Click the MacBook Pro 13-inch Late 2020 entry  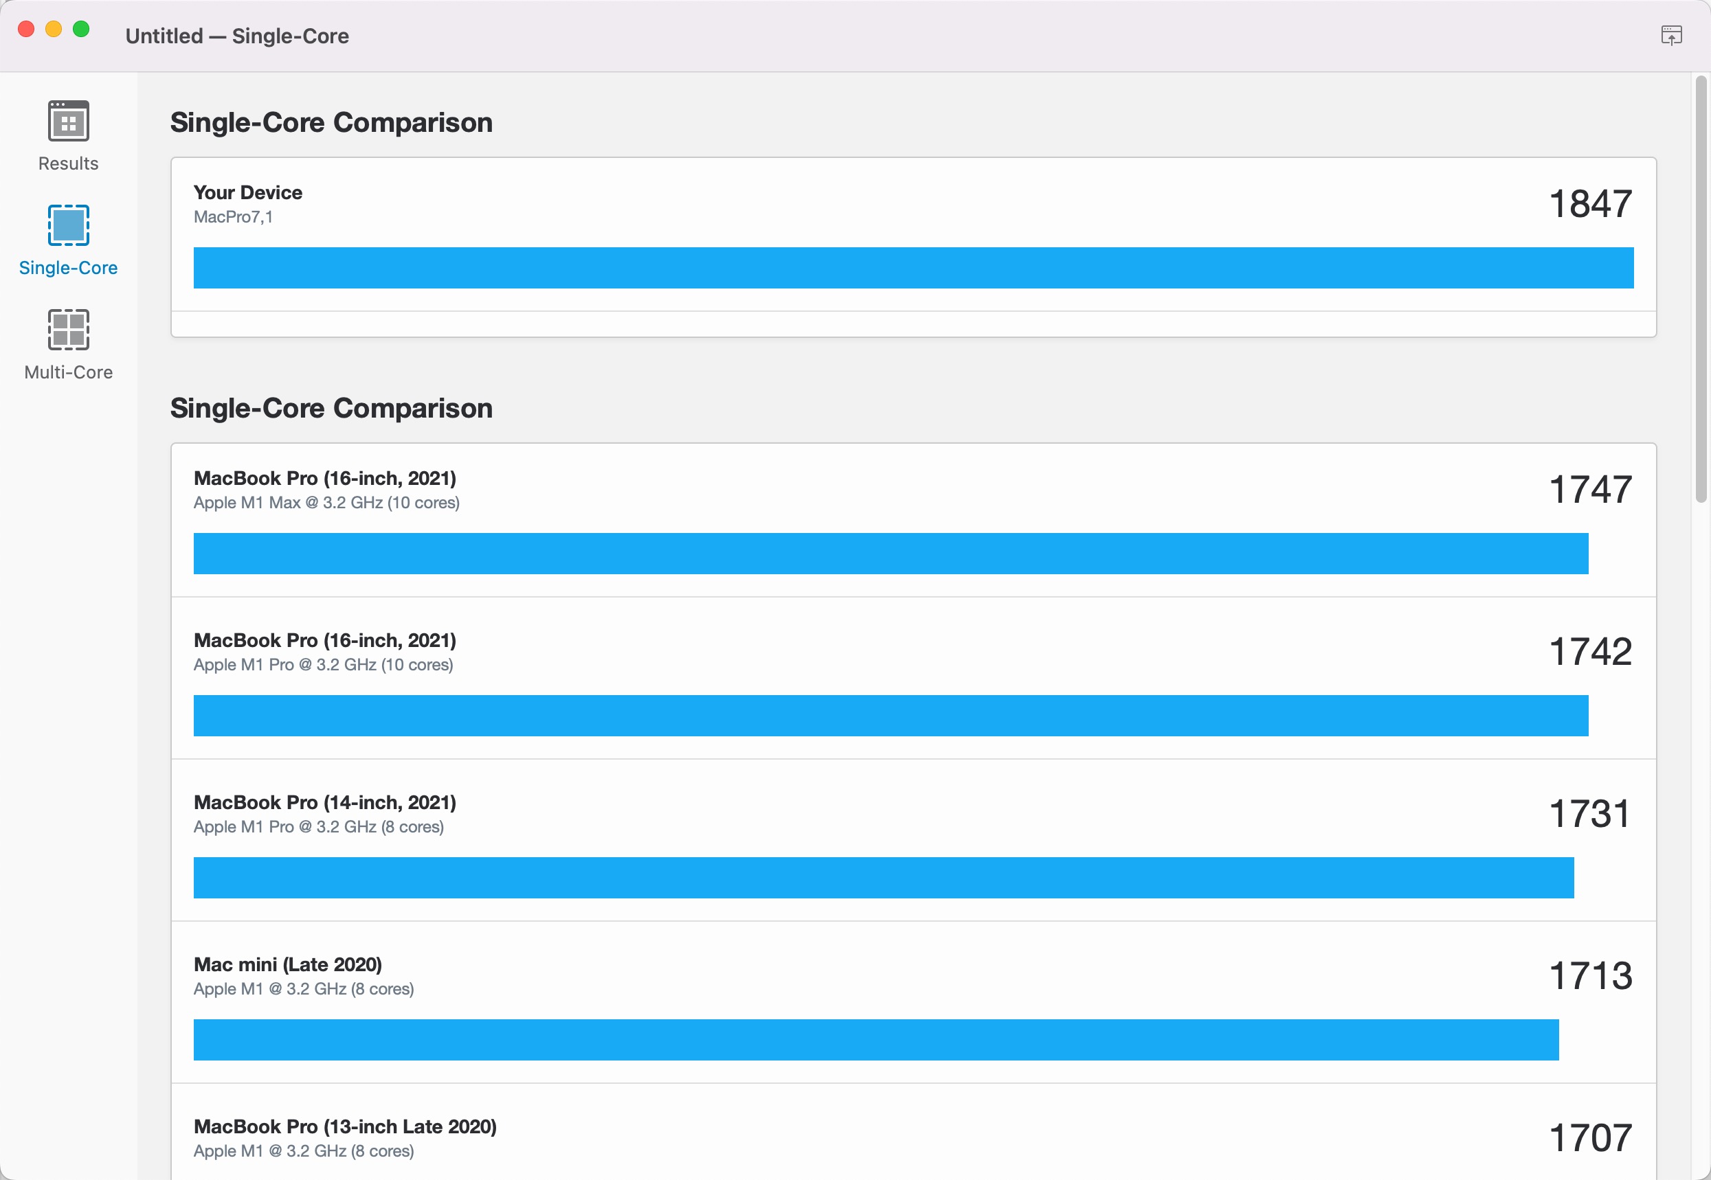pos(345,1126)
